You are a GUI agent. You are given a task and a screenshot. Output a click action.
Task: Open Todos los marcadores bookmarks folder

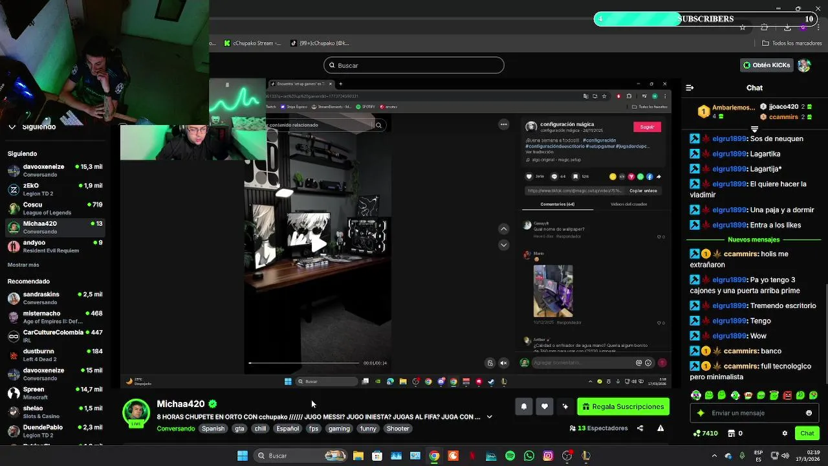click(792, 43)
